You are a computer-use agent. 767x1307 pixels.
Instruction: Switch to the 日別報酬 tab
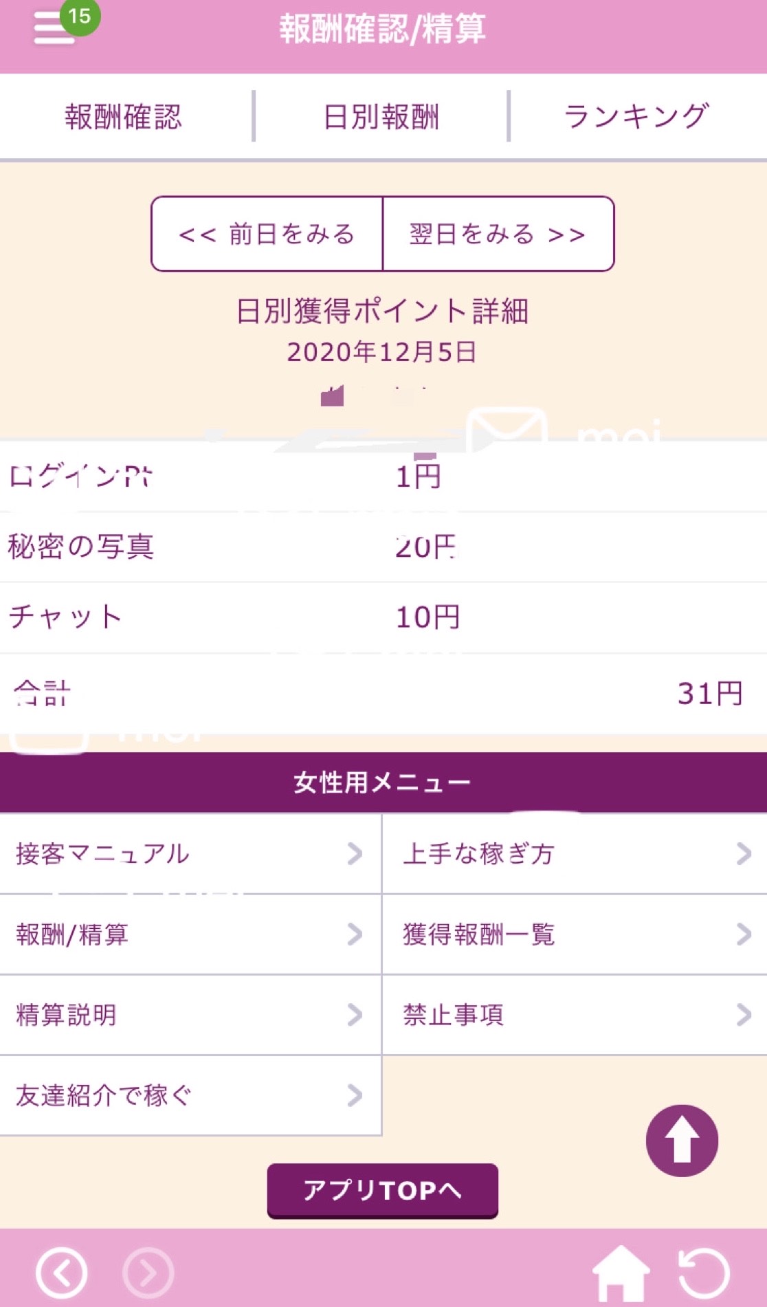pos(381,117)
